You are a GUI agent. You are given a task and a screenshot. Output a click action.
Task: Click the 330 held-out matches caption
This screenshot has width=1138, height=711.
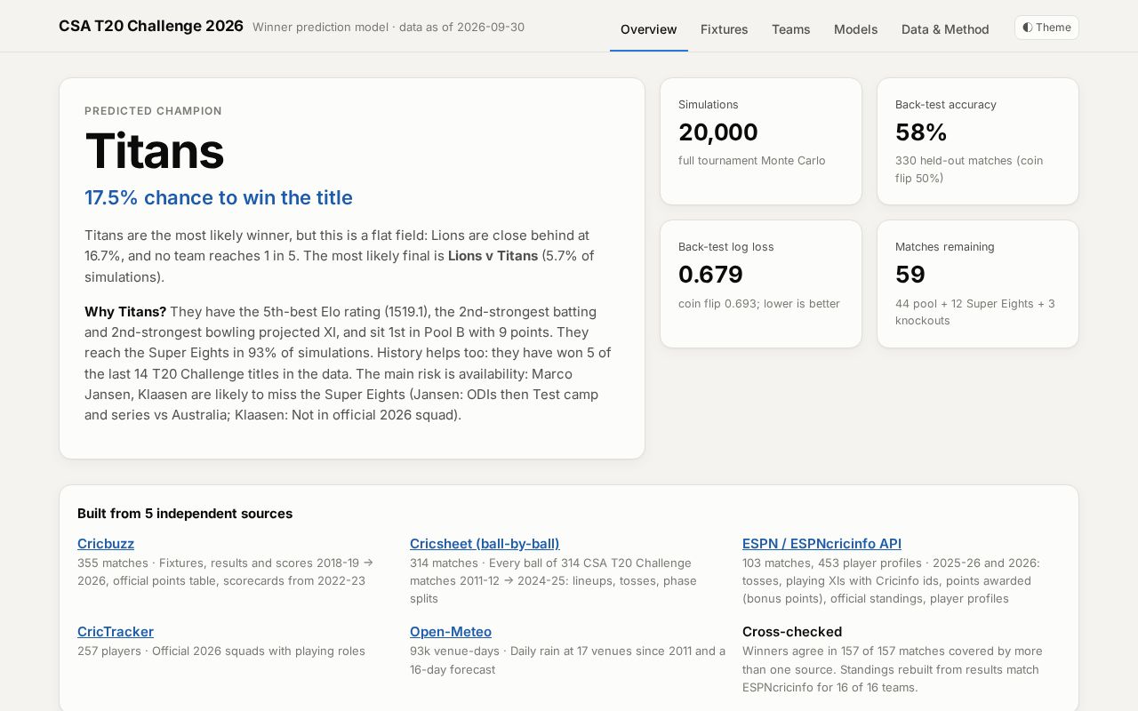click(x=969, y=169)
